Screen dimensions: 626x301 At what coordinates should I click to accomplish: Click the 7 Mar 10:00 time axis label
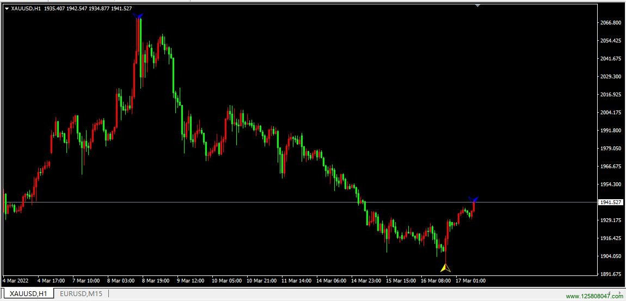86,281
